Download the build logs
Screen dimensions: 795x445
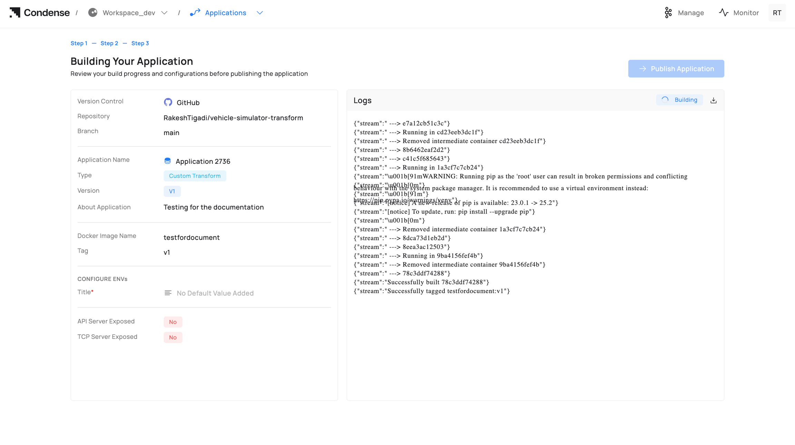(713, 100)
